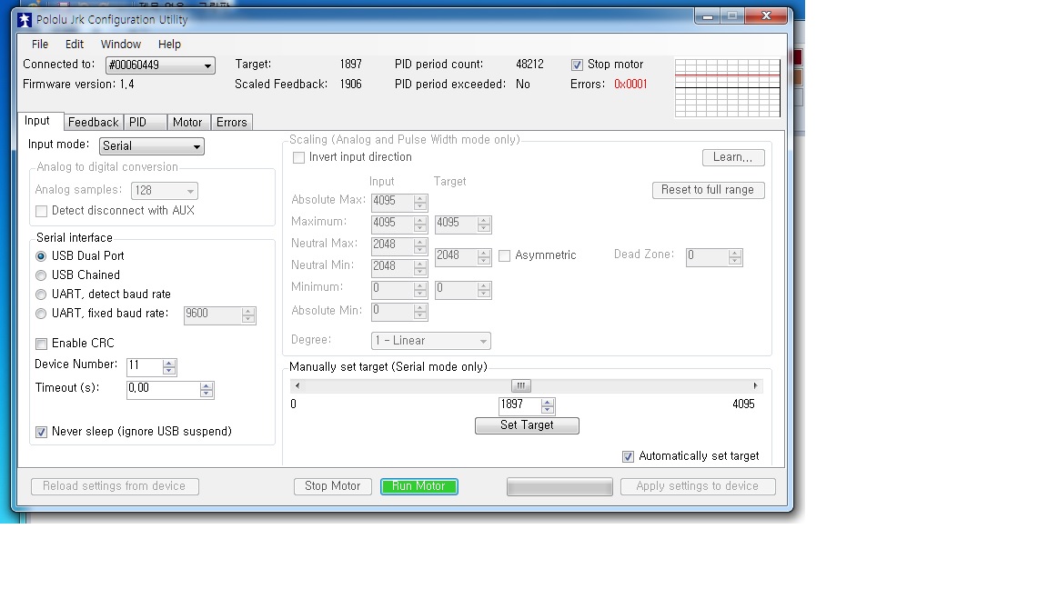Open the Help menu

[169, 44]
